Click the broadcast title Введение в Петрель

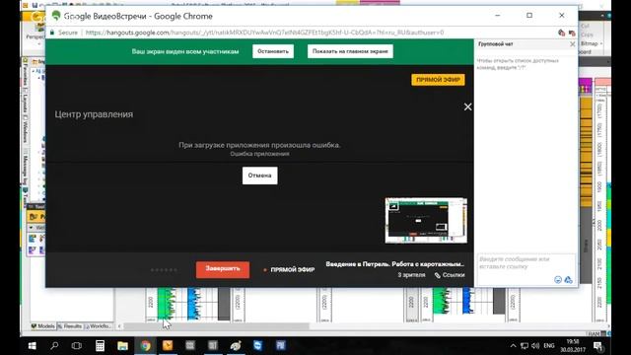click(394, 264)
